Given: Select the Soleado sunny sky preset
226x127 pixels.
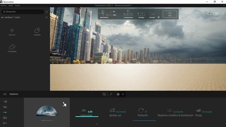Looking at the screenshot, I should pos(12,32).
